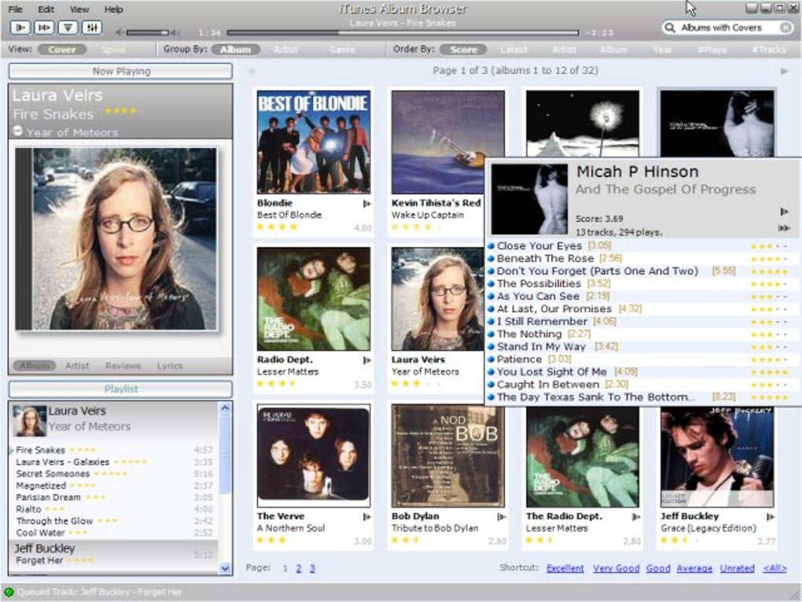Image resolution: width=802 pixels, height=602 pixels.
Task: Order by Latest
Action: click(x=513, y=50)
